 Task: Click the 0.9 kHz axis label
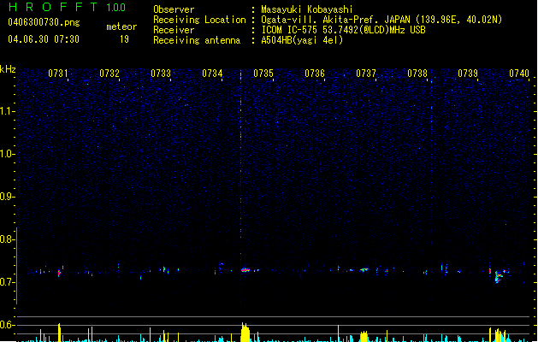[x=8, y=197]
